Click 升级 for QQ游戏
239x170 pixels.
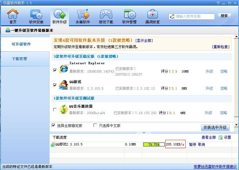[209, 88]
